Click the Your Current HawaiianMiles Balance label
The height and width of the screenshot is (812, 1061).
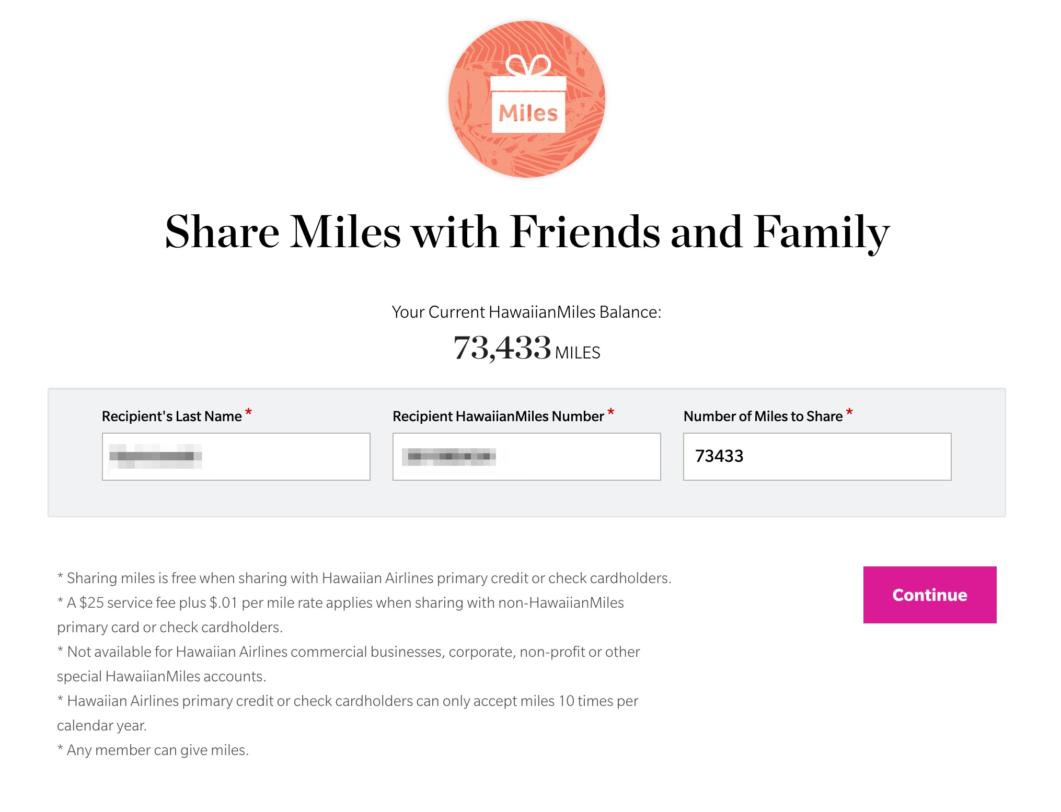coord(528,312)
